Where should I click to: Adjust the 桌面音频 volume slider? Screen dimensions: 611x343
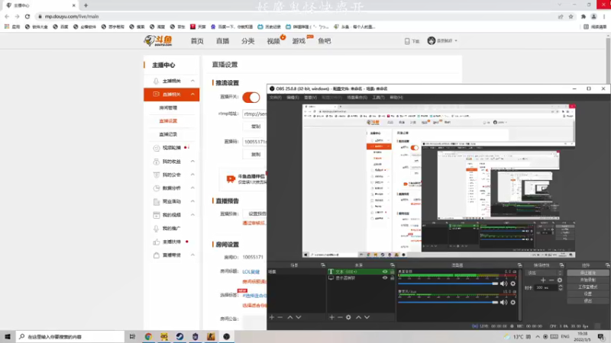click(x=448, y=284)
